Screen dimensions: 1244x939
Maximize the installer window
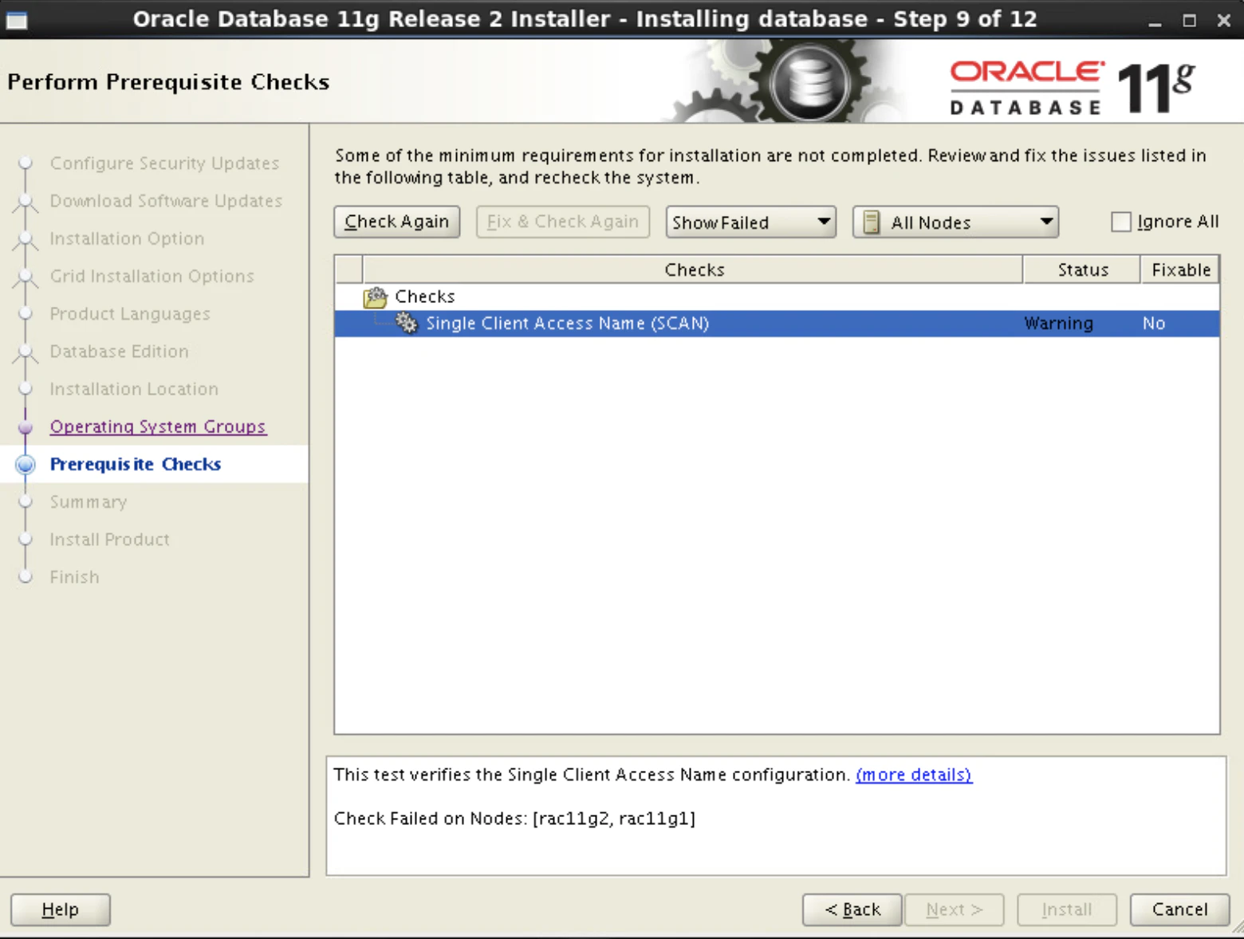pyautogui.click(x=1189, y=21)
